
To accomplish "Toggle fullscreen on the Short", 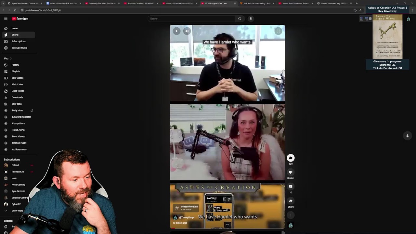I will [278, 31].
